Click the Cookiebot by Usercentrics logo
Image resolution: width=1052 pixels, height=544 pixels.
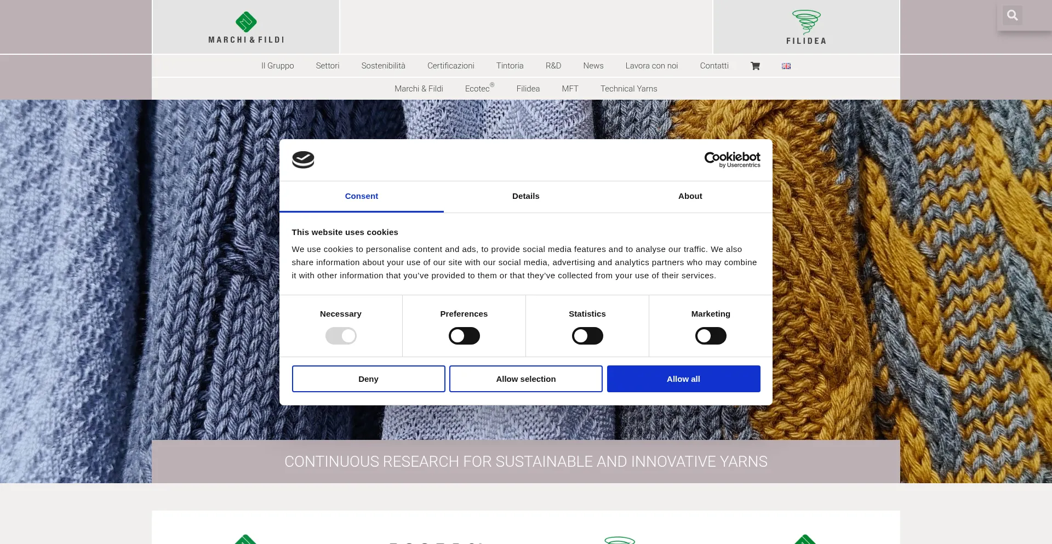point(732,159)
